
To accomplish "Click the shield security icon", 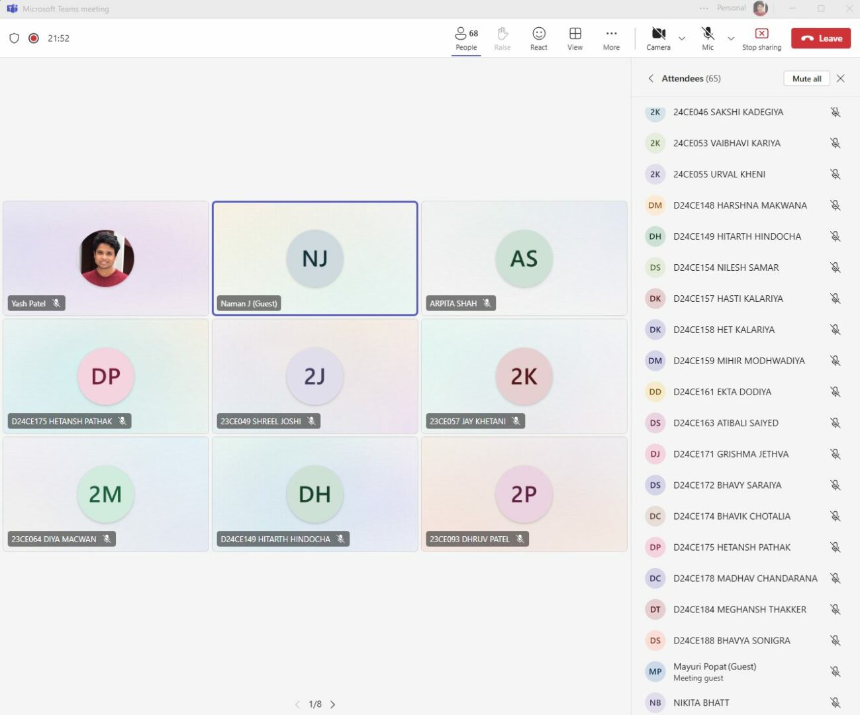I will [14, 38].
